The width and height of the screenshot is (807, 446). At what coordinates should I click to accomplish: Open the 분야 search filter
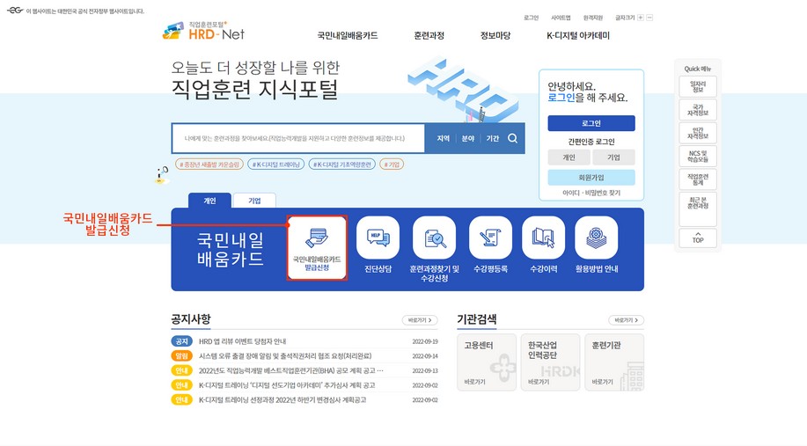468,138
